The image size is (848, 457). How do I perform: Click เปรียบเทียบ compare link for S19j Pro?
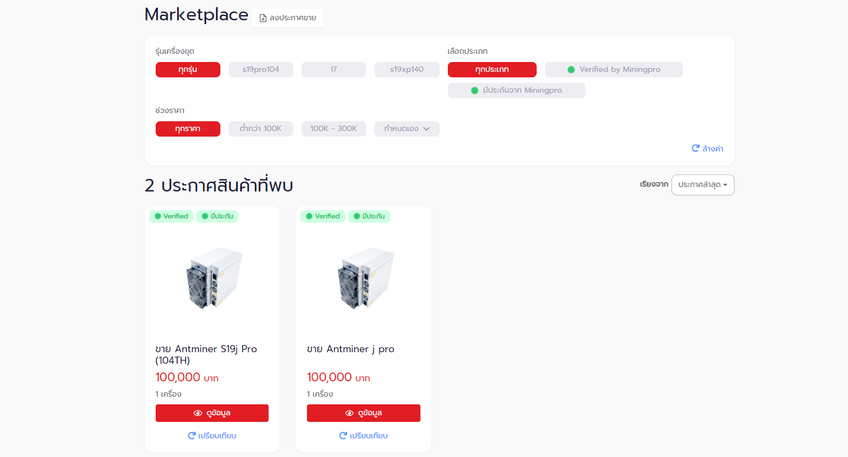point(212,436)
